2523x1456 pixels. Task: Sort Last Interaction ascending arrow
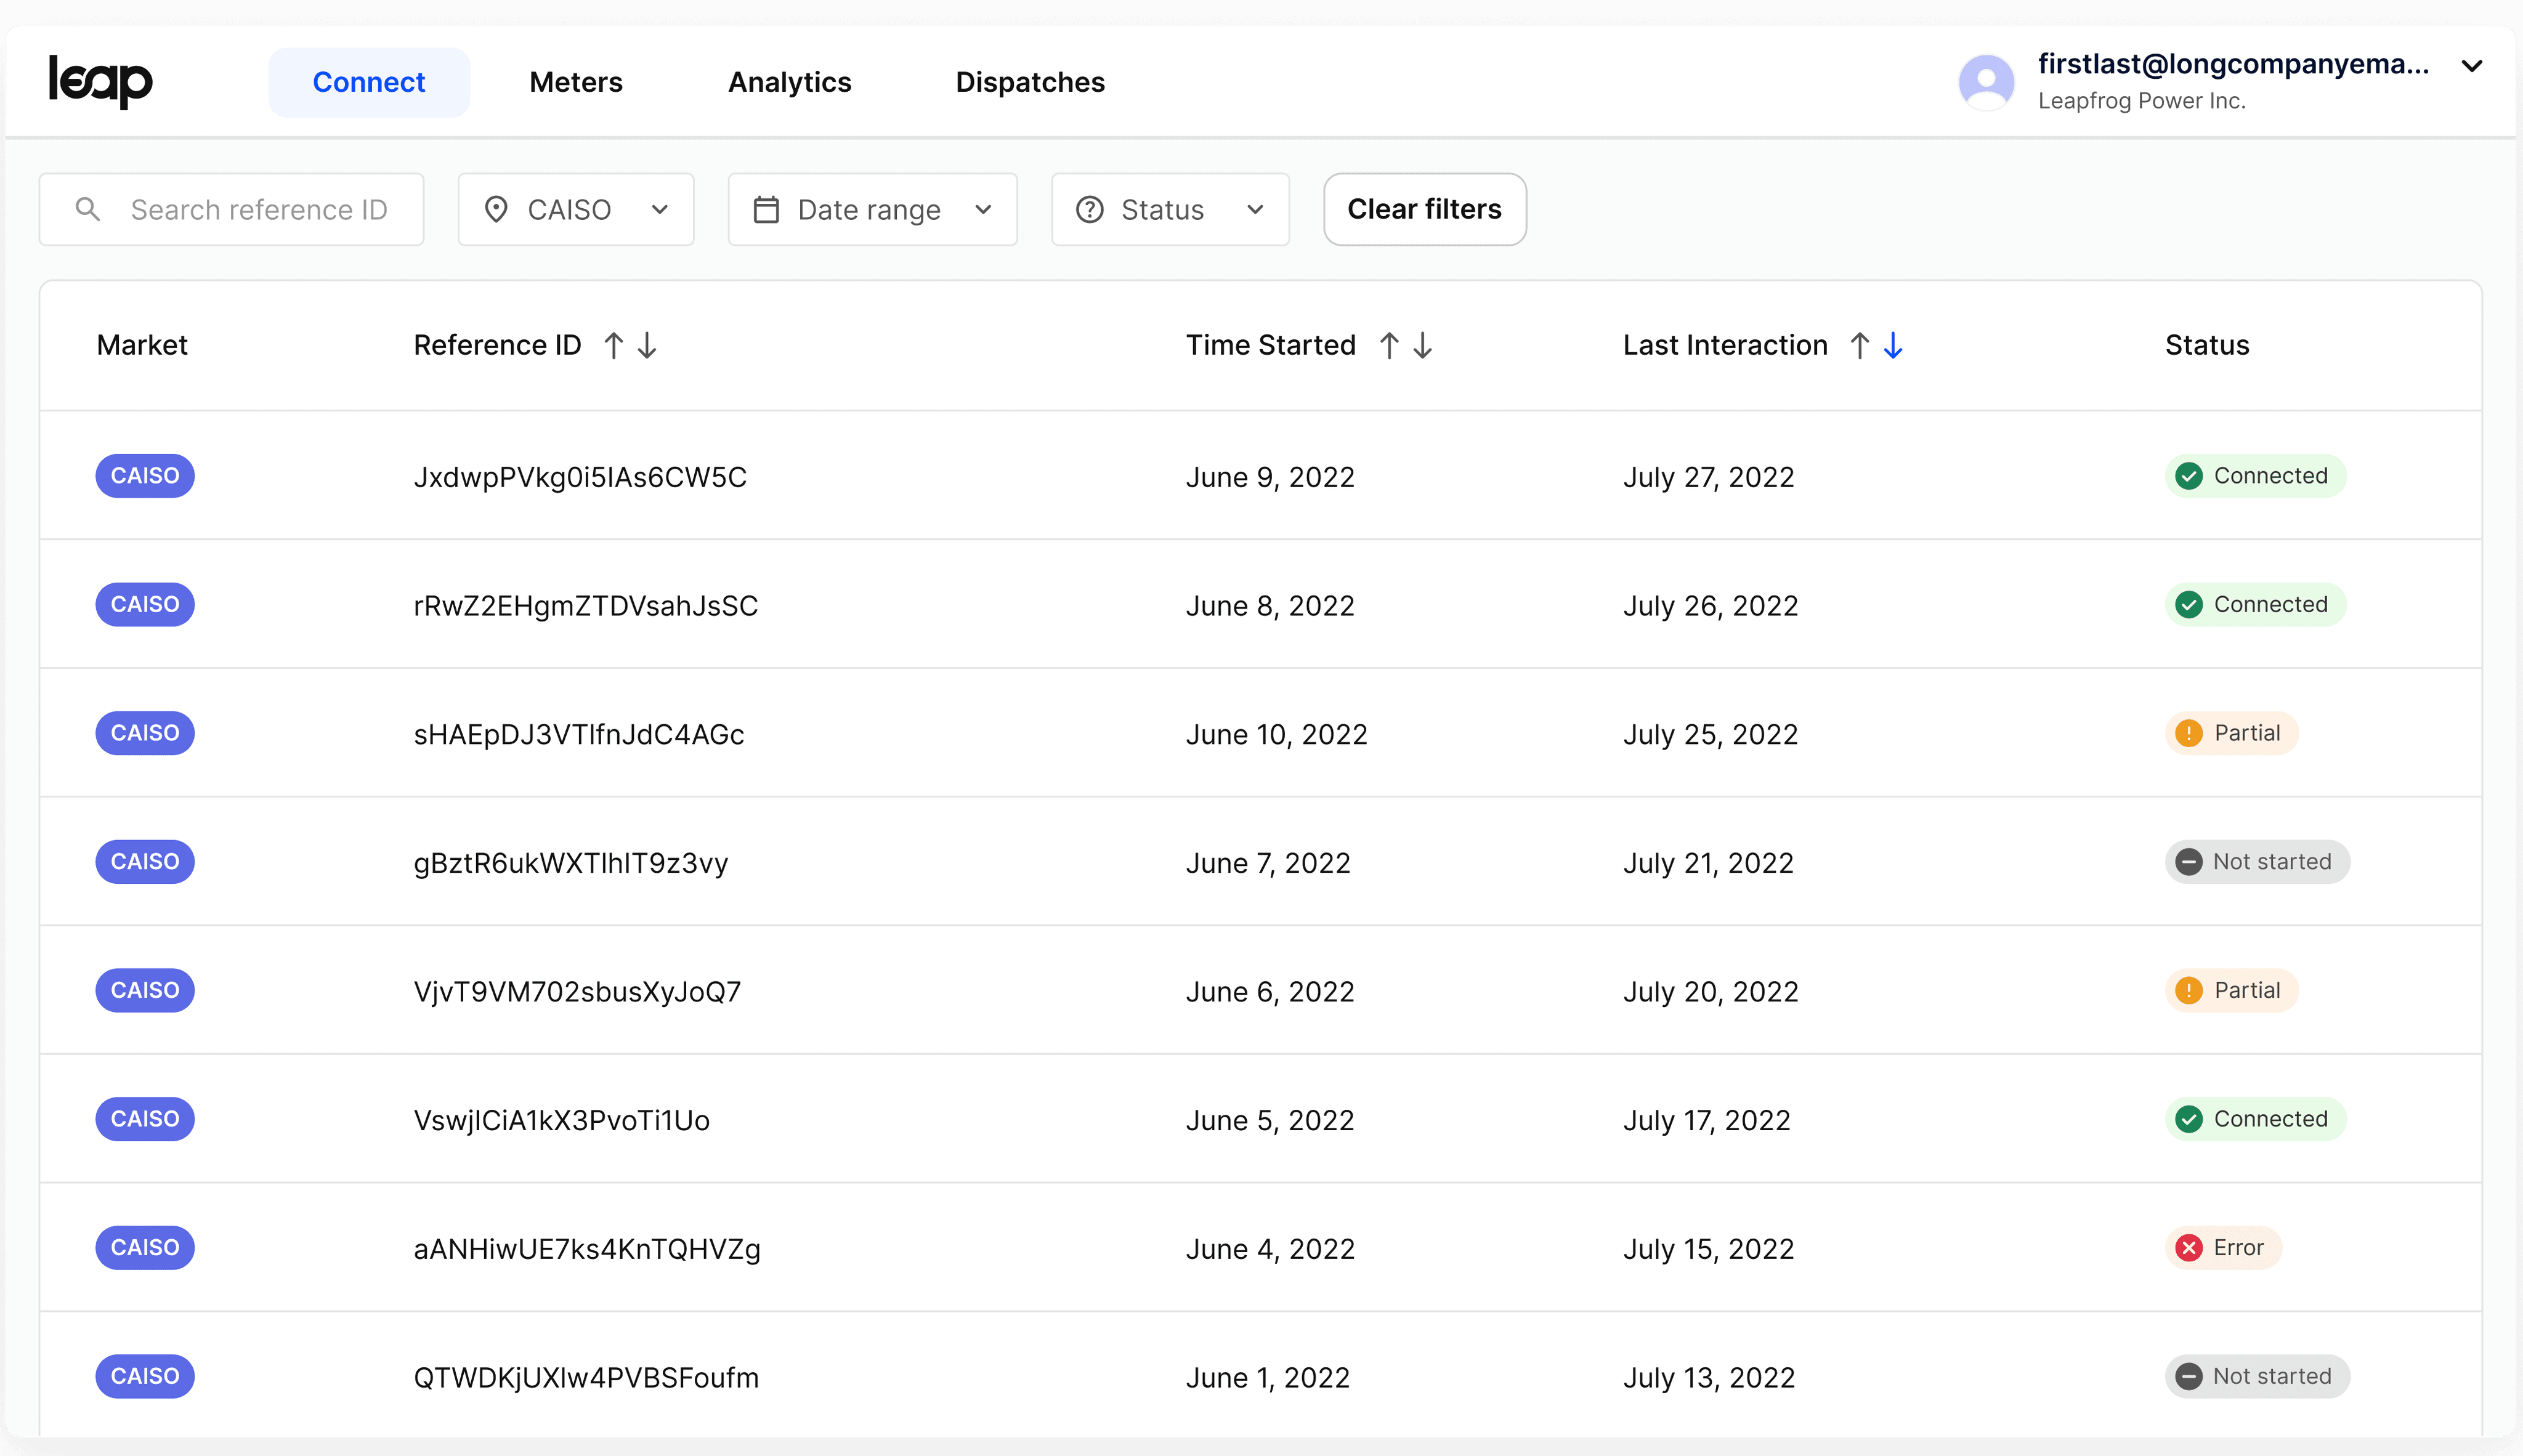coord(1859,345)
